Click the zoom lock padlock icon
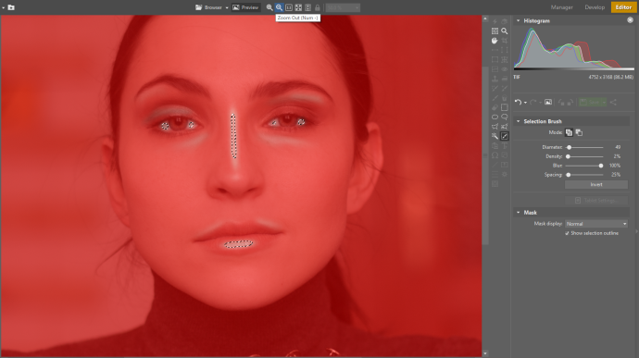639x358 pixels. pyautogui.click(x=318, y=7)
